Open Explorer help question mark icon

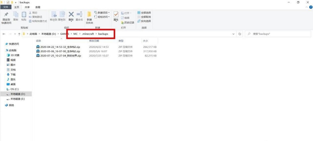click(310, 7)
